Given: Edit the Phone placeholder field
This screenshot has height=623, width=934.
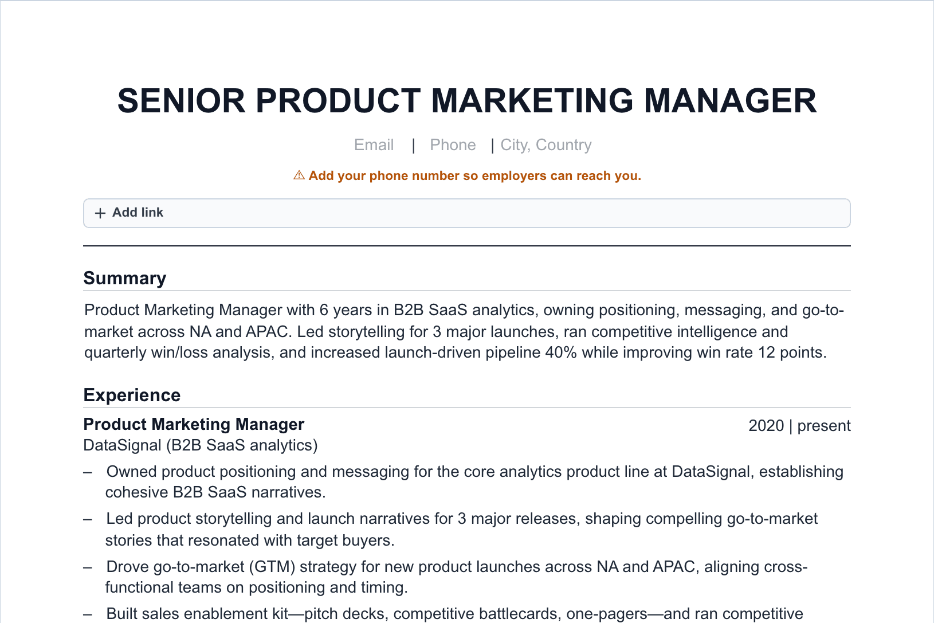Looking at the screenshot, I should point(453,145).
